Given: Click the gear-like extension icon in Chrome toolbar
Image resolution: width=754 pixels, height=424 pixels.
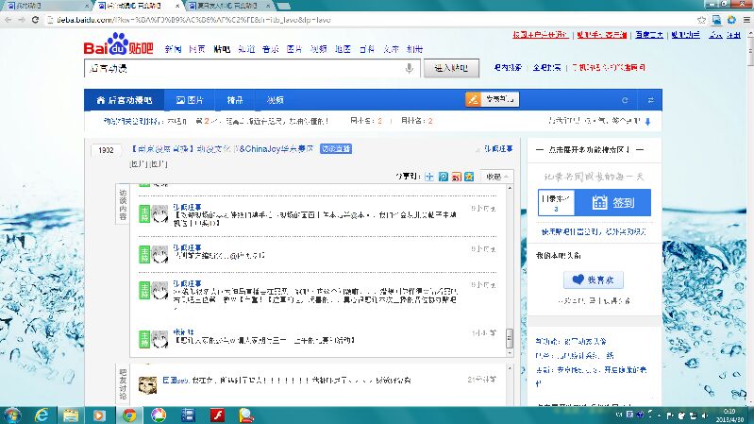Looking at the screenshot, I should pyautogui.click(x=731, y=20).
